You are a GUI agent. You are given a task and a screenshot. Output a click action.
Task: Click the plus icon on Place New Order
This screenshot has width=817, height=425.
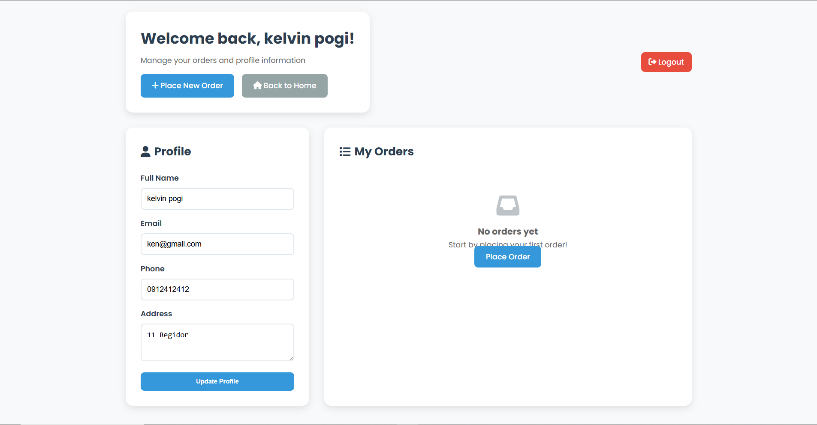point(155,86)
